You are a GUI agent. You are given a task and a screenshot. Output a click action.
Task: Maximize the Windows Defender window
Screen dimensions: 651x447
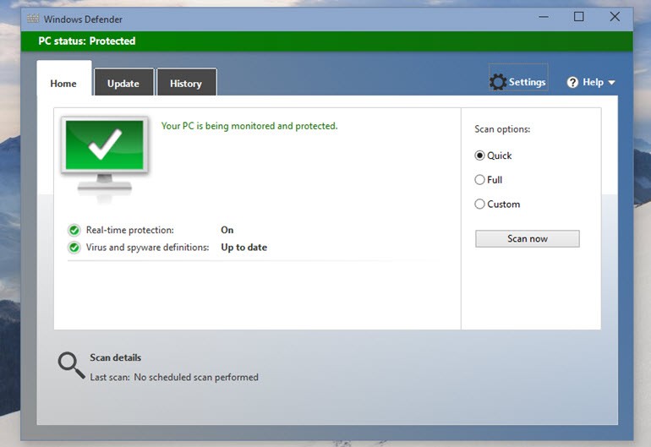point(578,17)
